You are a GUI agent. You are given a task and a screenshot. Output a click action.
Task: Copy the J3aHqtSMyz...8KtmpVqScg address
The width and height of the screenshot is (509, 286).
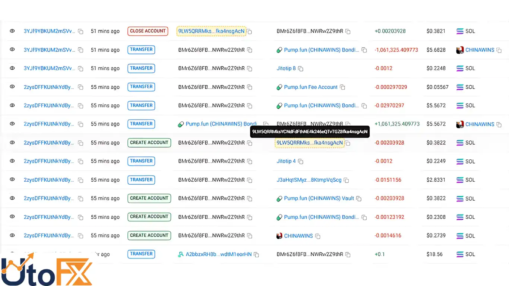(346, 180)
